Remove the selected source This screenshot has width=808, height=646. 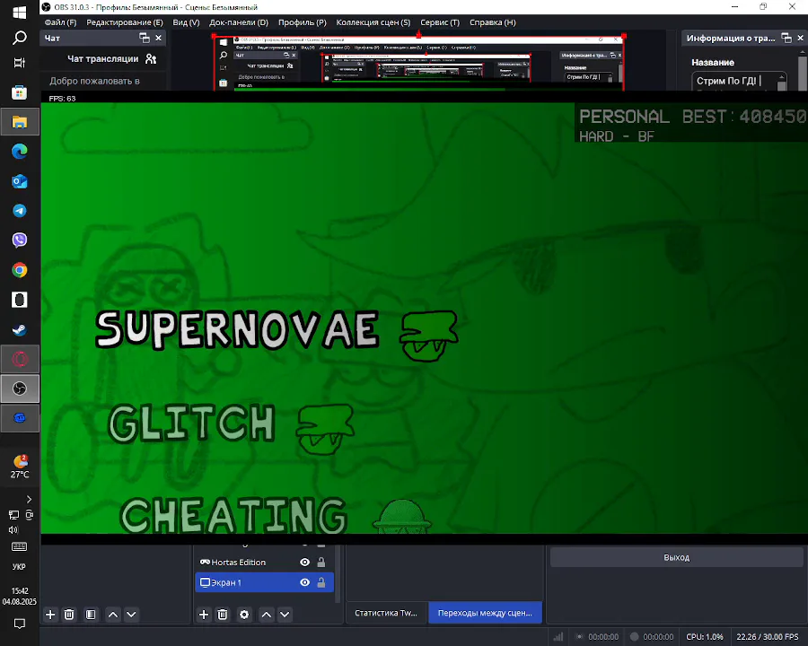tap(223, 615)
